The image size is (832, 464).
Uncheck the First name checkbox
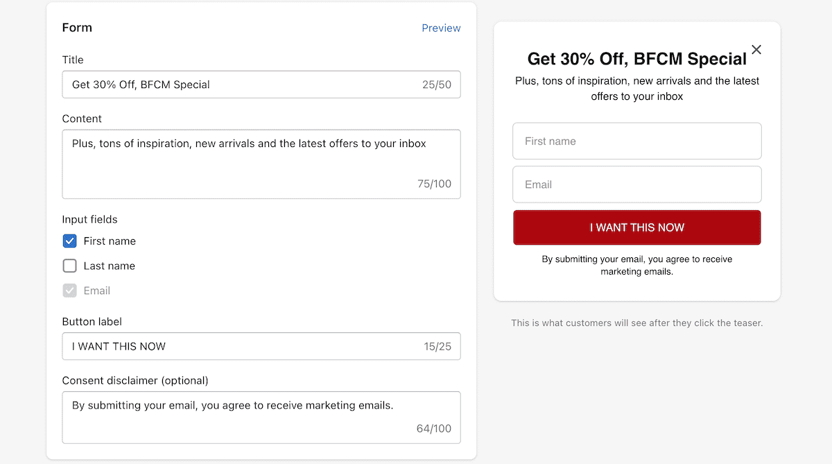tap(69, 241)
